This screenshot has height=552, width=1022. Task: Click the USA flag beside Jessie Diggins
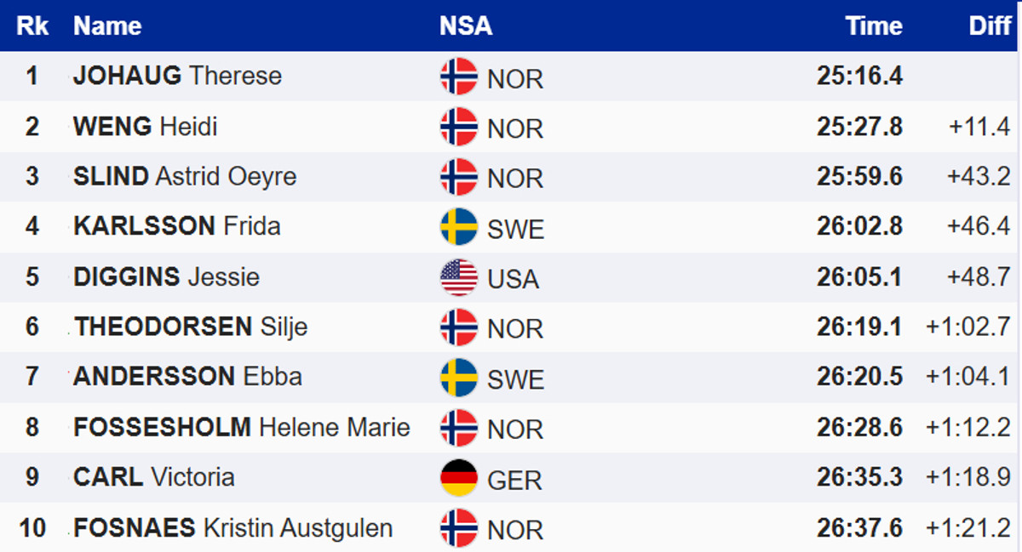(458, 277)
